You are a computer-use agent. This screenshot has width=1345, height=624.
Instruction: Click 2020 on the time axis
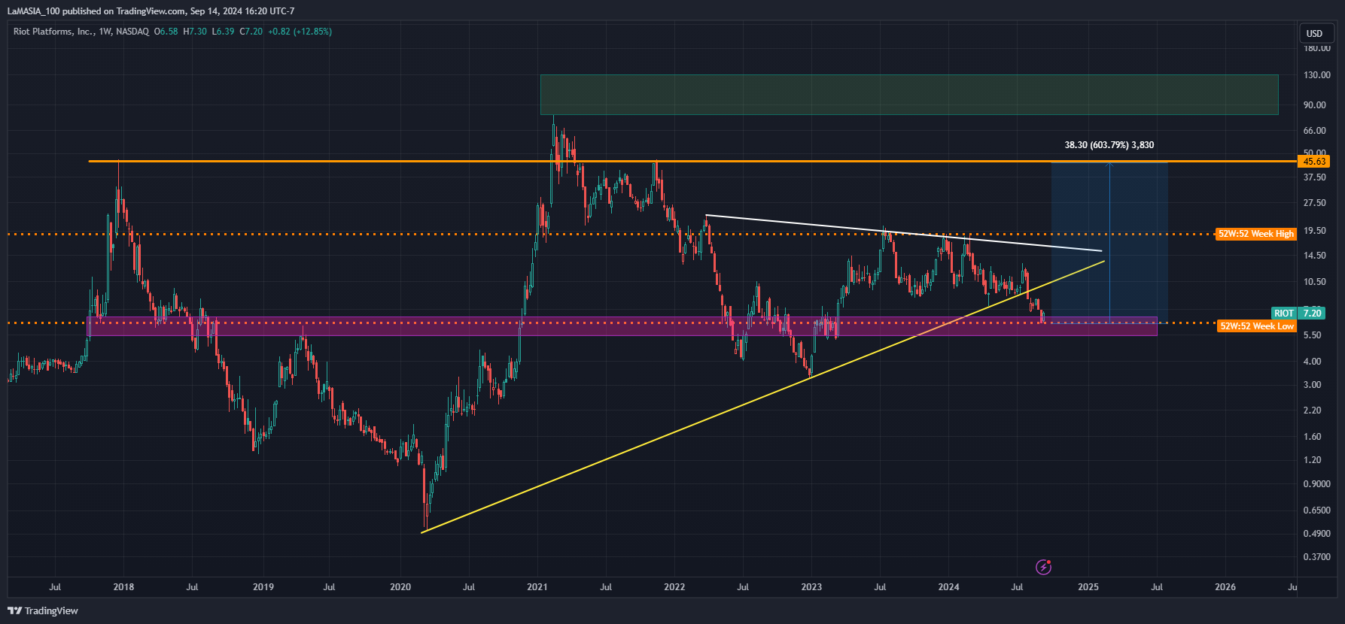[x=400, y=587]
